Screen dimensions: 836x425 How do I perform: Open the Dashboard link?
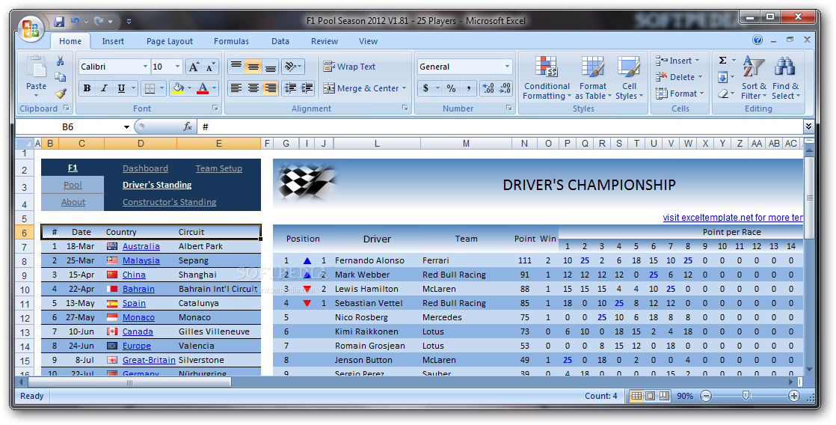pyautogui.click(x=145, y=168)
